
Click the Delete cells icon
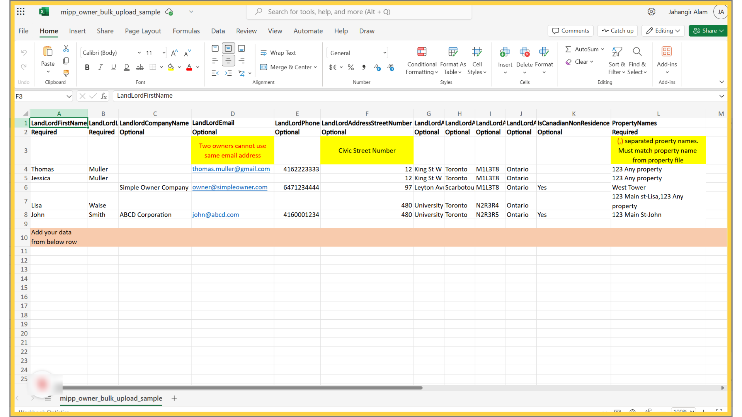pyautogui.click(x=524, y=52)
